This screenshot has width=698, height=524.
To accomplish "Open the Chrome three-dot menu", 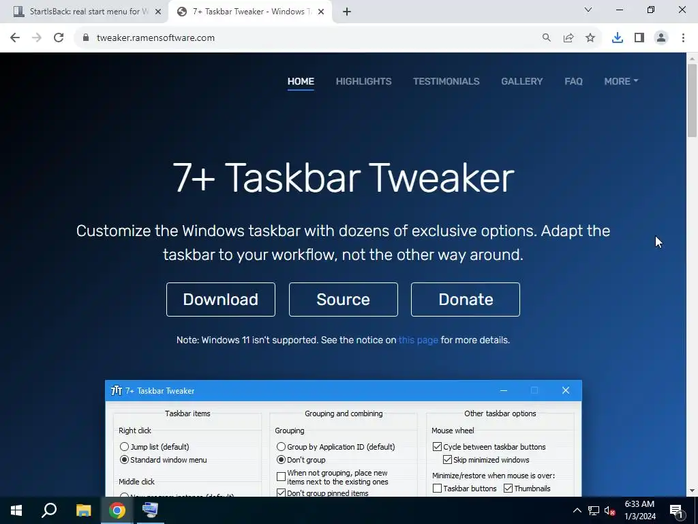I will (x=683, y=38).
